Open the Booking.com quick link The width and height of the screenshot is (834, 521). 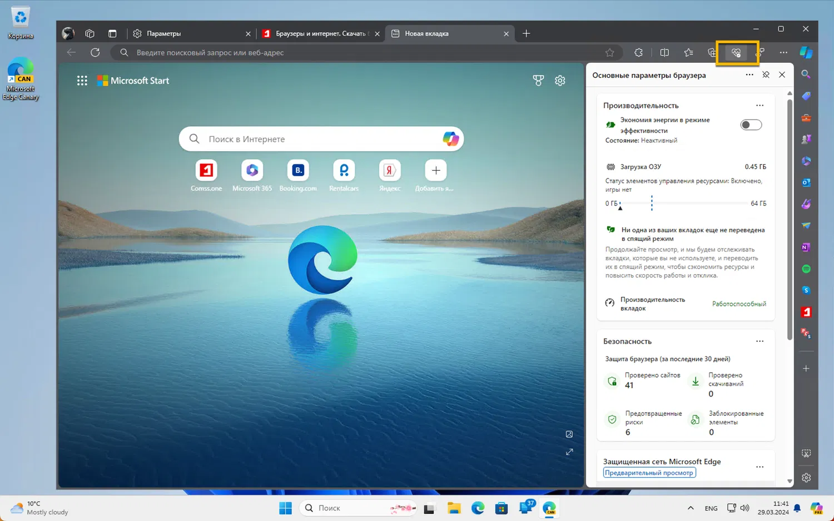[298, 176]
